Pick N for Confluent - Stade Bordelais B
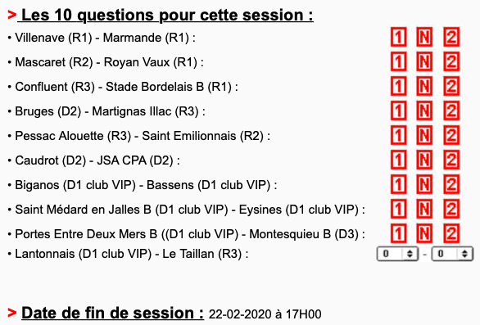The width and height of the screenshot is (480, 325). (x=424, y=86)
